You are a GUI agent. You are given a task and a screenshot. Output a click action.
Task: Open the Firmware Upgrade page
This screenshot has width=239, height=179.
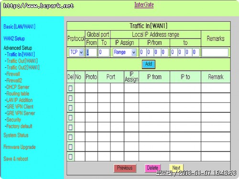(x=20, y=147)
